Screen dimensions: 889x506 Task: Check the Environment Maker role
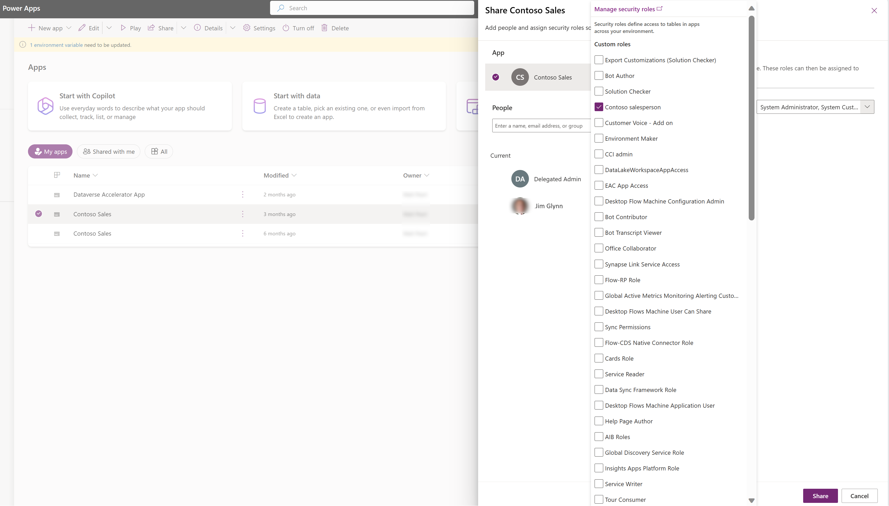[599, 138]
